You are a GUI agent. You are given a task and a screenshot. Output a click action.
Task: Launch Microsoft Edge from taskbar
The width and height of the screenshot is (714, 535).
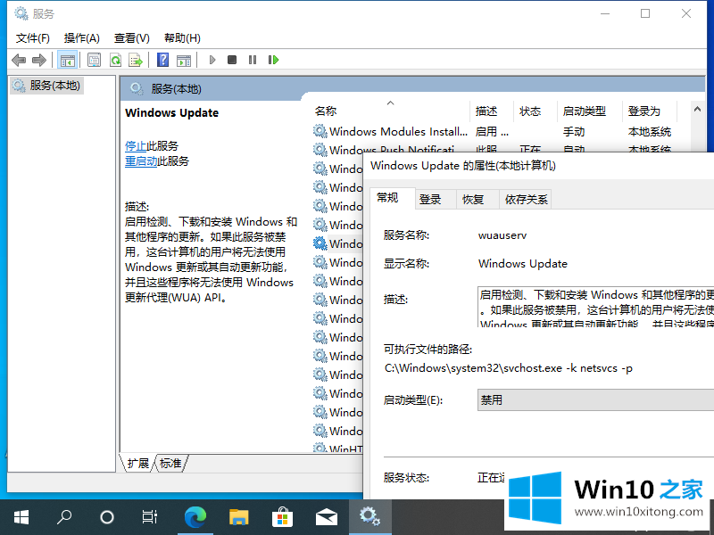pos(195,517)
